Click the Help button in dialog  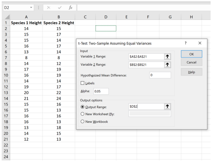191,72
